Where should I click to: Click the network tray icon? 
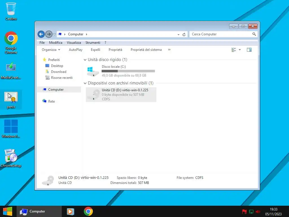coord(251,211)
